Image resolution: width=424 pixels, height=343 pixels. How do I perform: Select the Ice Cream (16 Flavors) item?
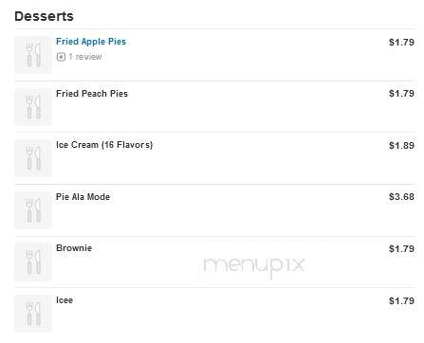coord(104,145)
